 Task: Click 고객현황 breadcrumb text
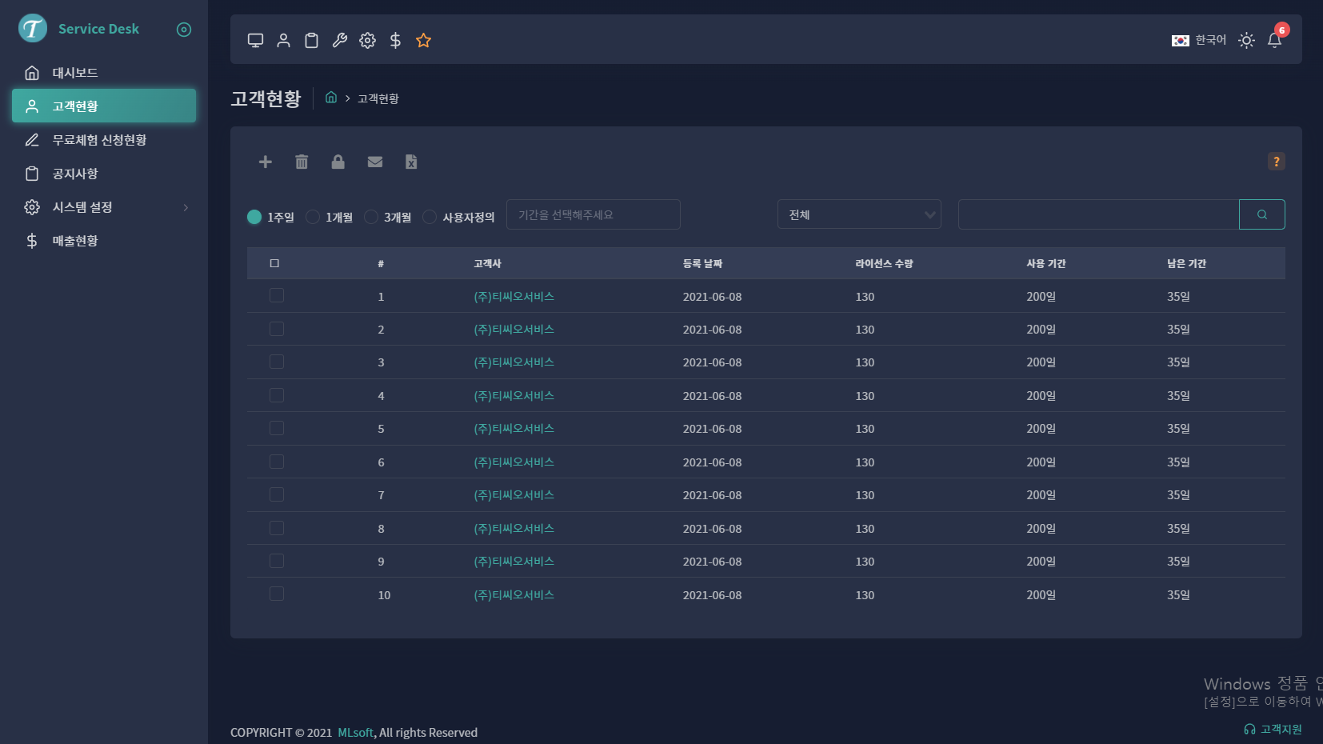(x=378, y=98)
